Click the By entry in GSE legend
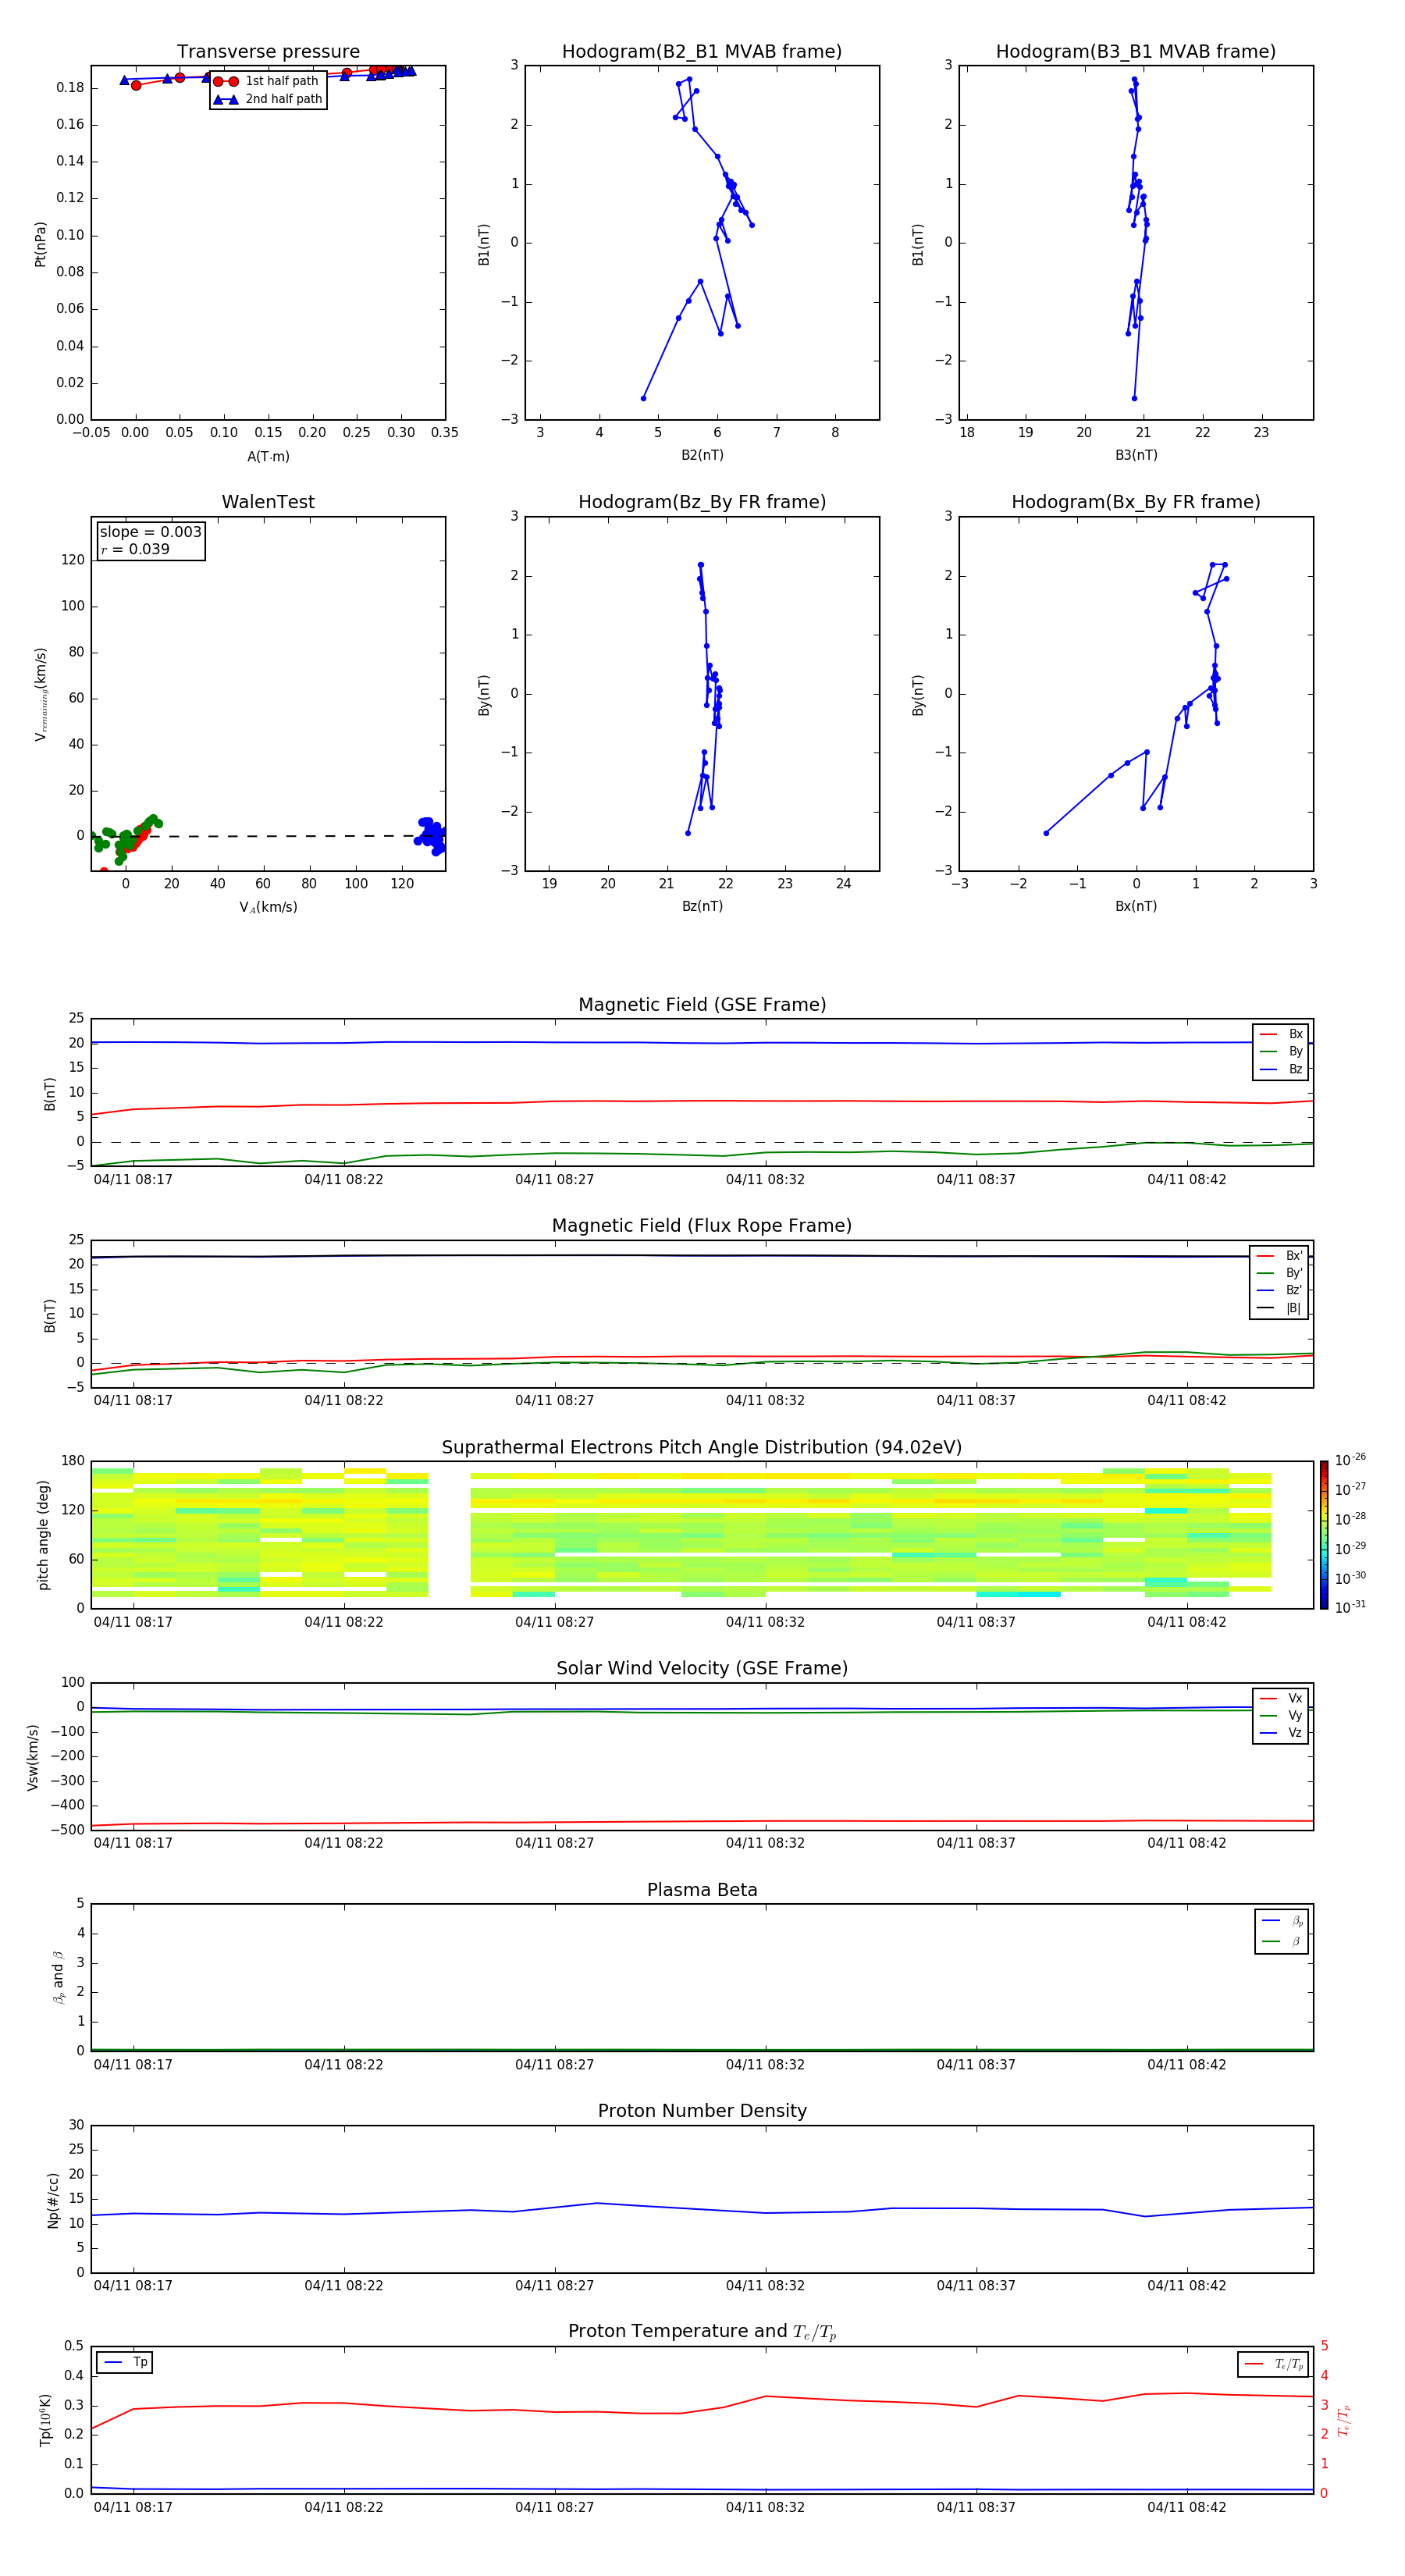The height and width of the screenshot is (2576, 1405). coord(1281,1052)
